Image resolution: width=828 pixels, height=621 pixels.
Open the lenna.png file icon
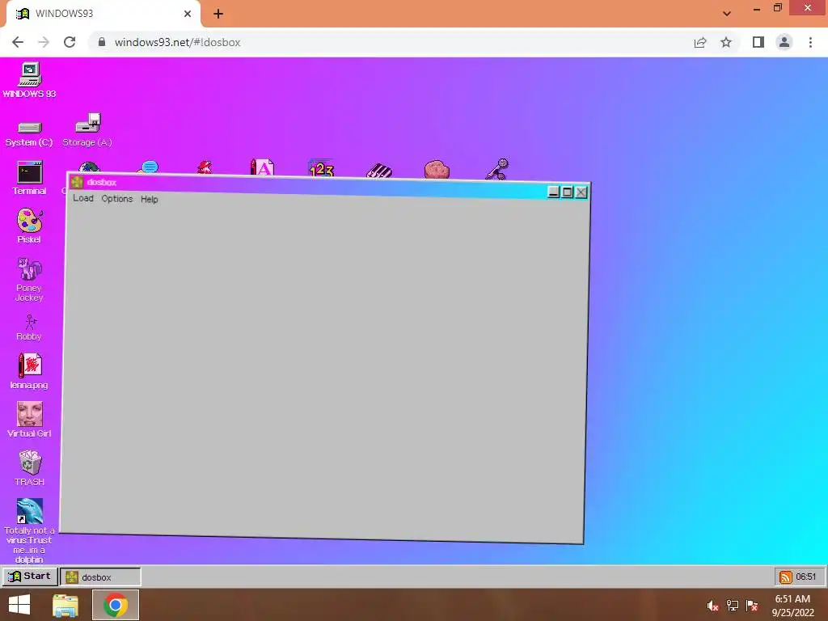point(30,371)
